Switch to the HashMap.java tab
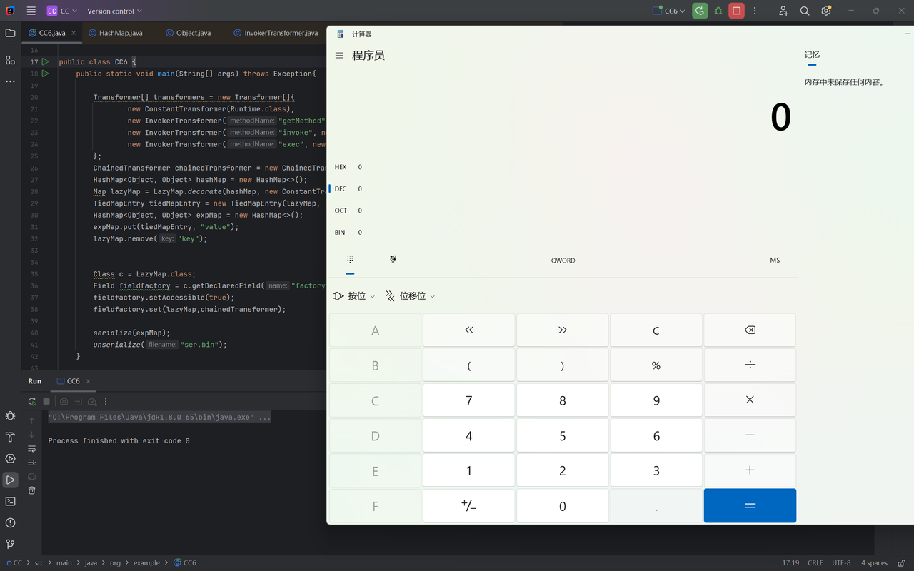 [116, 33]
